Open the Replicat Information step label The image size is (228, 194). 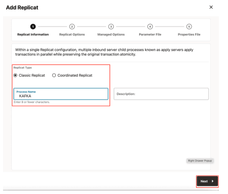coord(33,35)
